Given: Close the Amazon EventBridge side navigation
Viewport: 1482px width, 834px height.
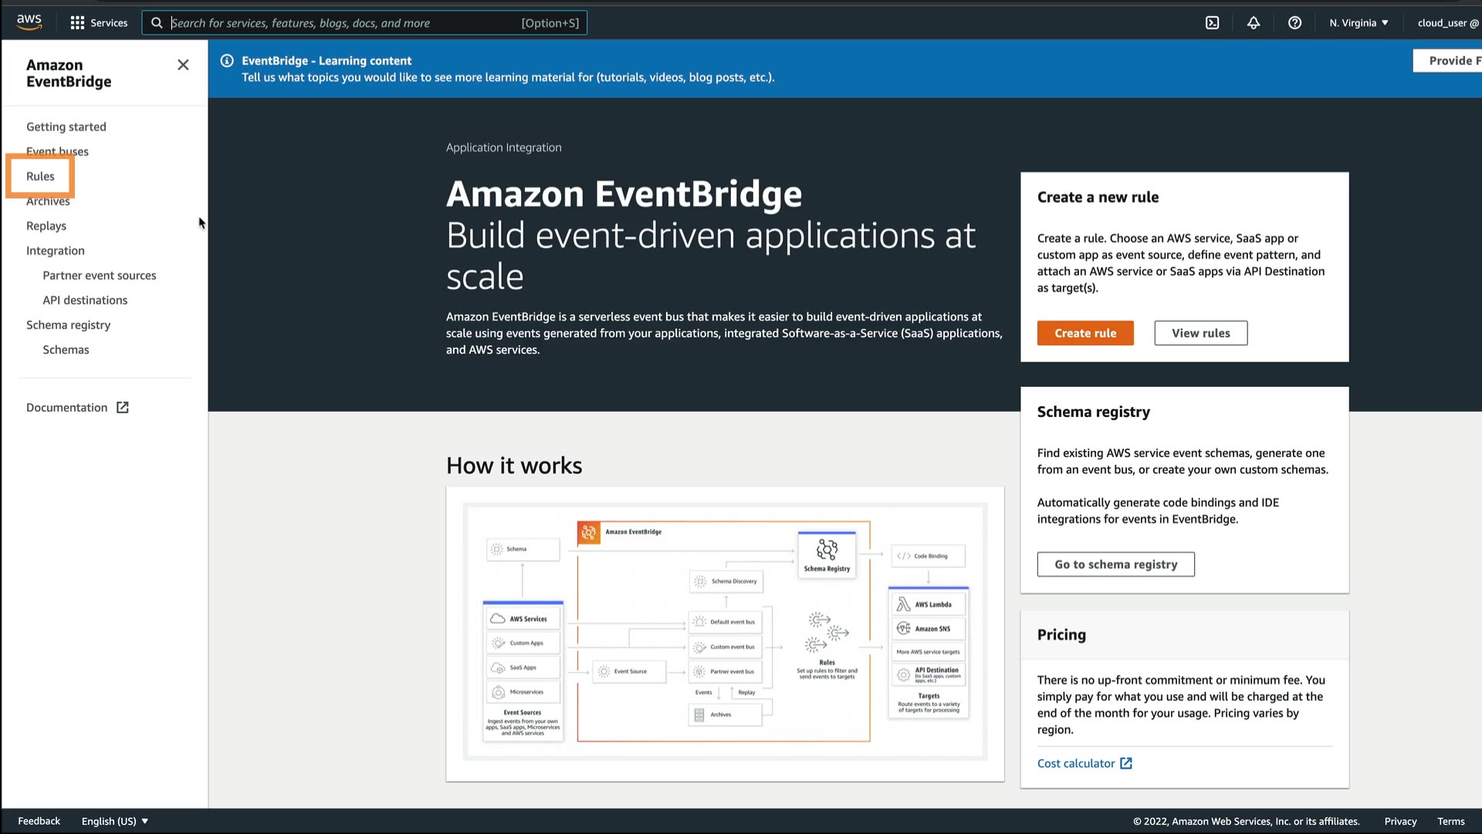Looking at the screenshot, I should [183, 65].
